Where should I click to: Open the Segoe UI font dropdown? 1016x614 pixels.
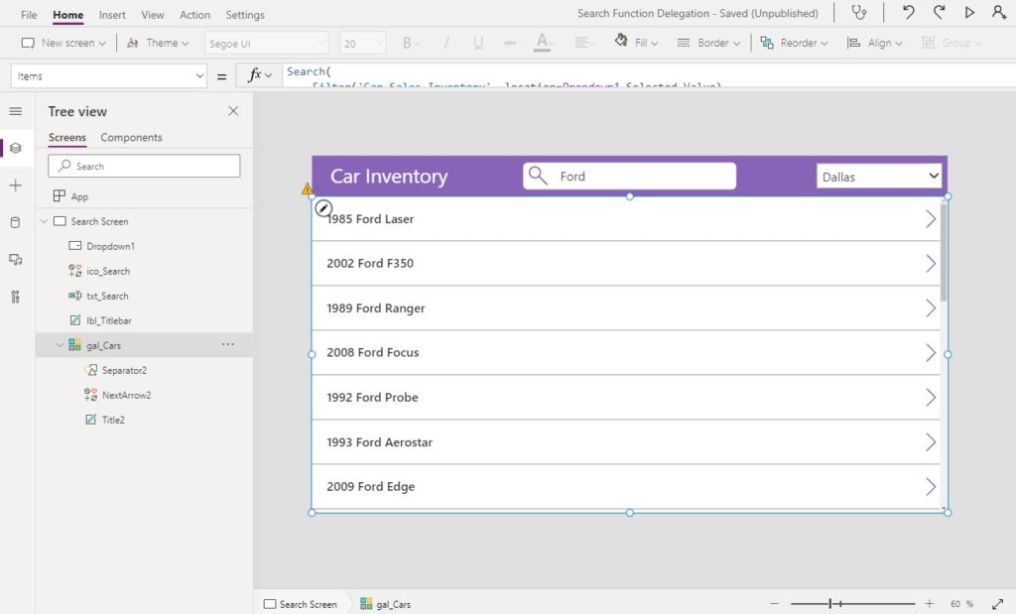(x=266, y=44)
